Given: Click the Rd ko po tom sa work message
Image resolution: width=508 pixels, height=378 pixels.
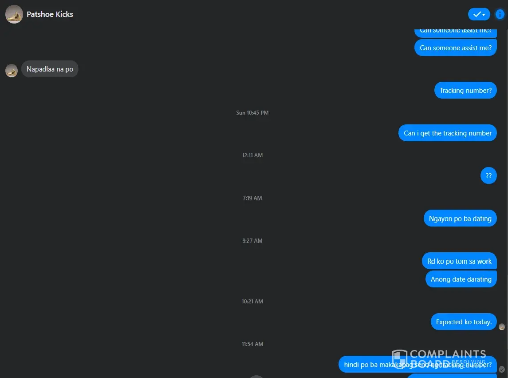Looking at the screenshot, I should point(459,261).
